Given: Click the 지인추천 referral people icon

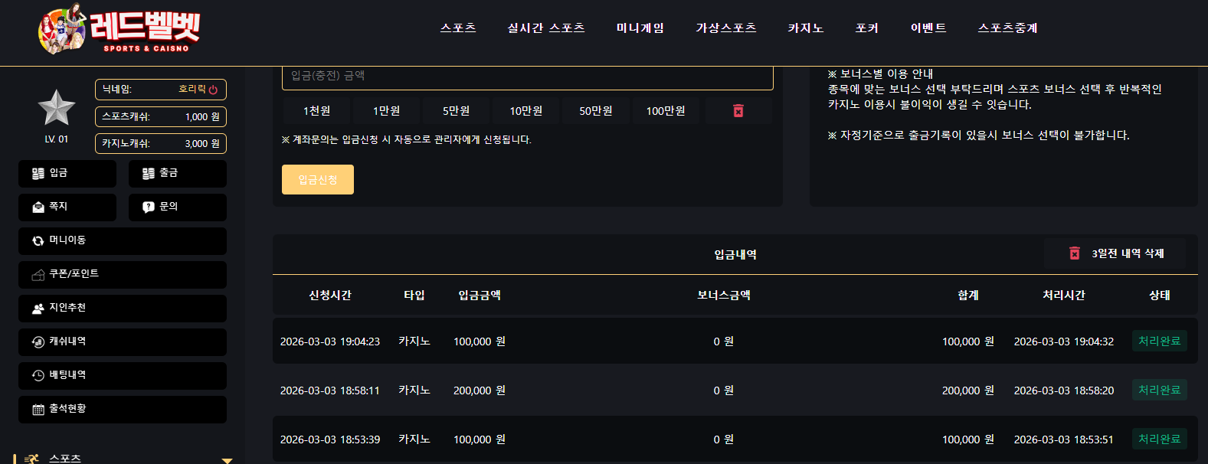Looking at the screenshot, I should [38, 309].
